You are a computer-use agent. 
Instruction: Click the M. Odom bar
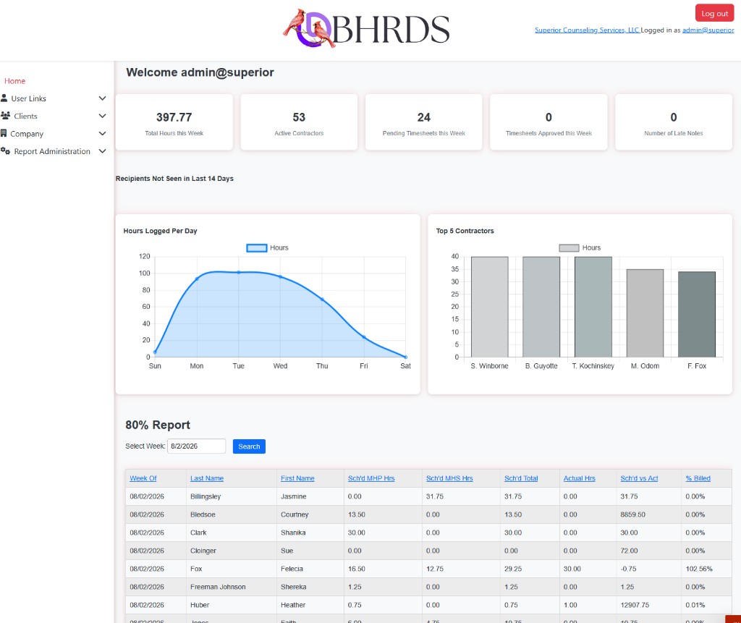click(645, 313)
